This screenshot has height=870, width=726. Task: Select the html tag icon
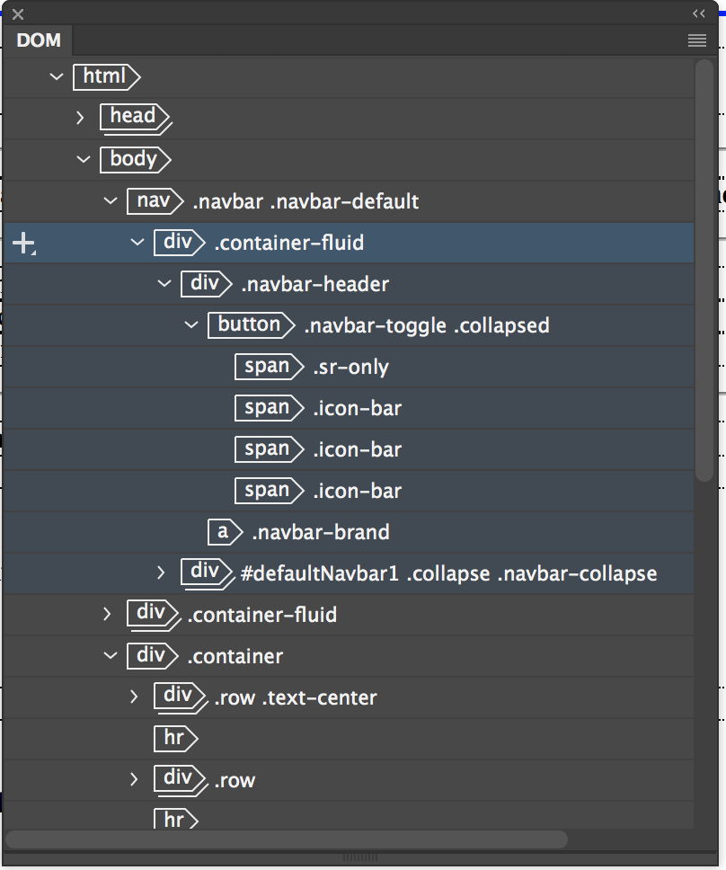[106, 76]
